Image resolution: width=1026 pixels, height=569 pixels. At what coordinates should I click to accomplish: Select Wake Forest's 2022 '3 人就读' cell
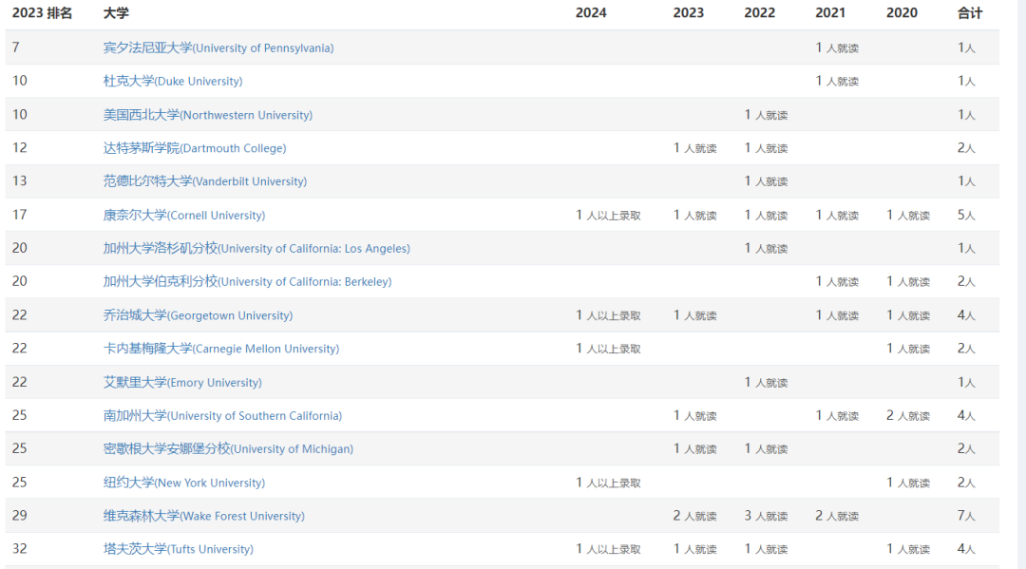click(767, 516)
